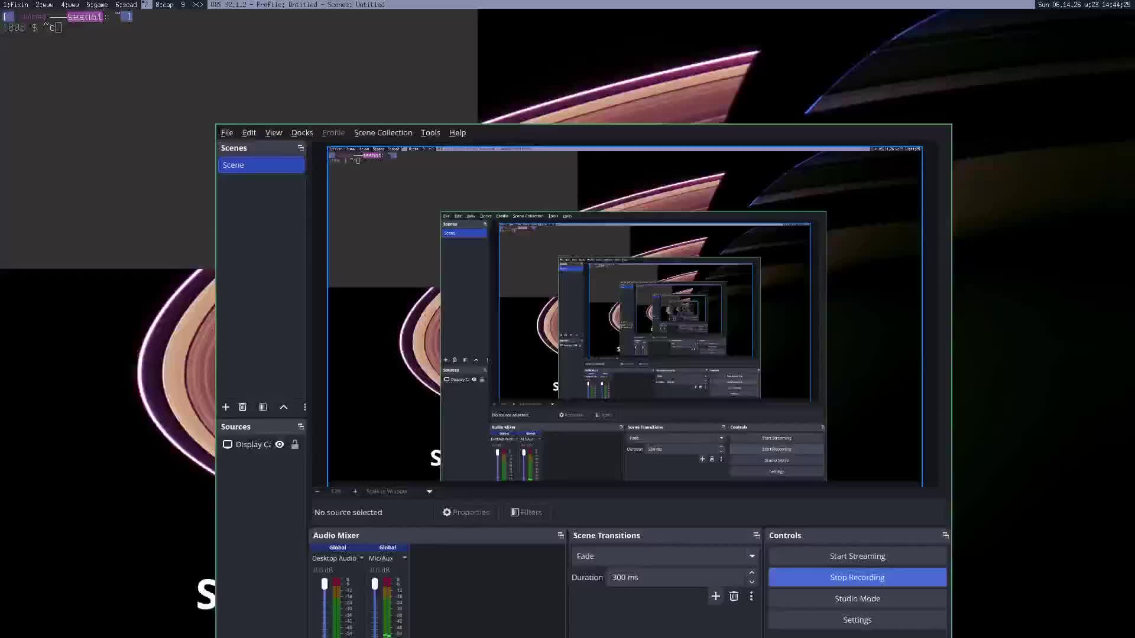The width and height of the screenshot is (1135, 638).
Task: Increase transition duration with up arrow
Action: pos(752,572)
